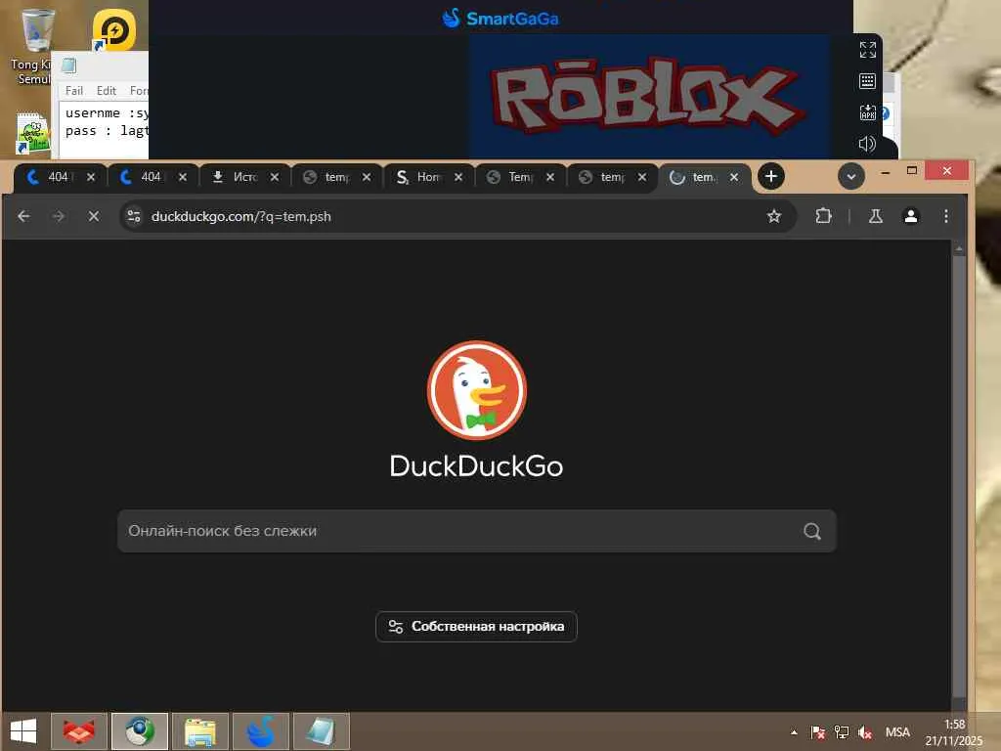Image resolution: width=1001 pixels, height=751 pixels.
Task: Bookmark this page with star icon
Action: (x=774, y=216)
